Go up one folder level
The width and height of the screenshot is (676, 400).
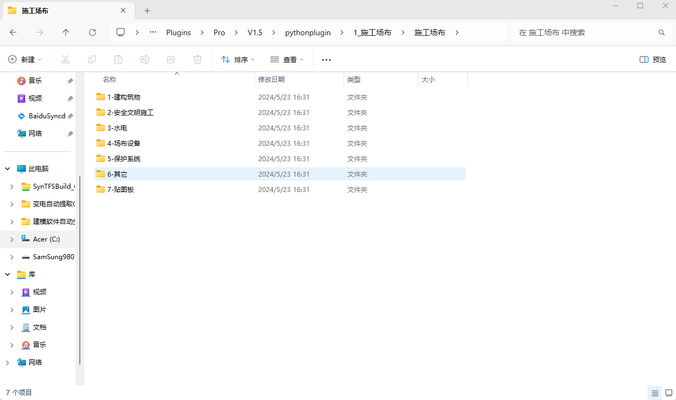(x=66, y=32)
